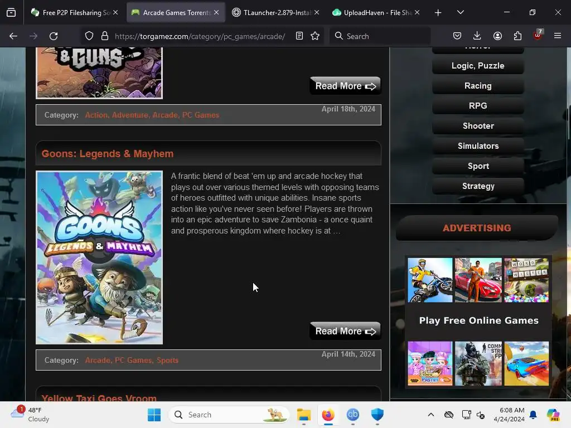
Task: Close the UploadHaven tab
Action: 417,12
